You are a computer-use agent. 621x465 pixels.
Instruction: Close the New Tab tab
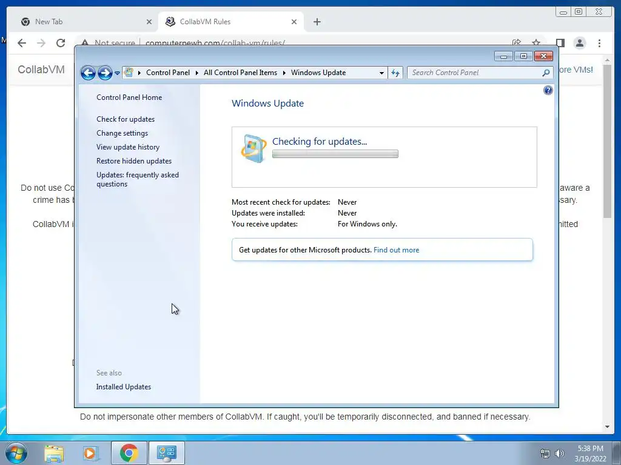pyautogui.click(x=149, y=22)
